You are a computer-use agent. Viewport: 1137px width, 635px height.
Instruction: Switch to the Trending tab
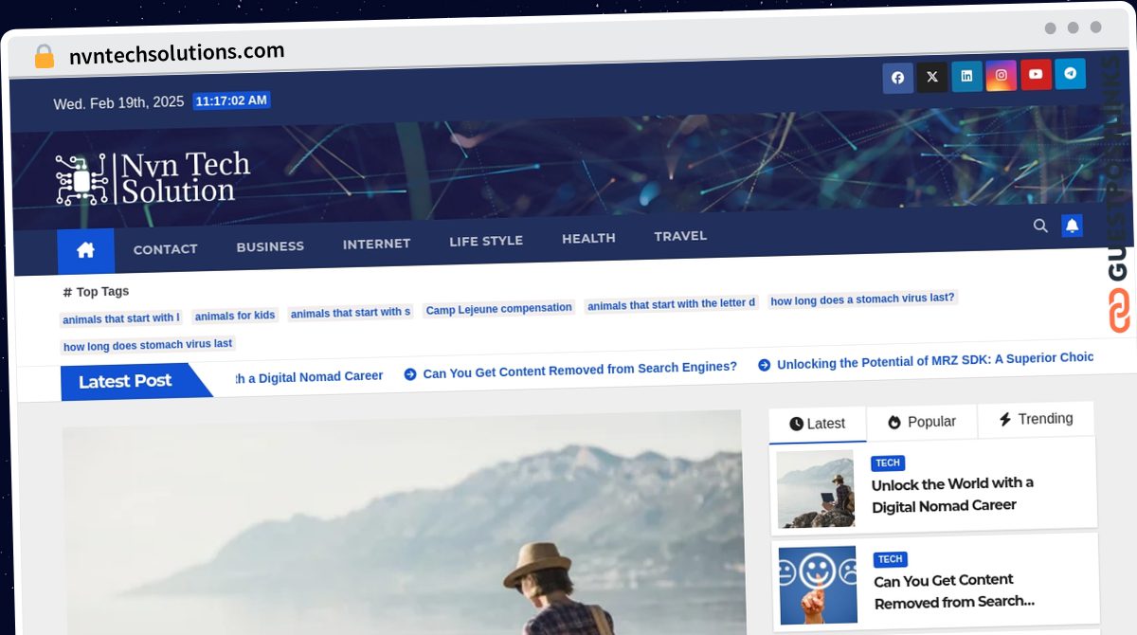point(1036,419)
